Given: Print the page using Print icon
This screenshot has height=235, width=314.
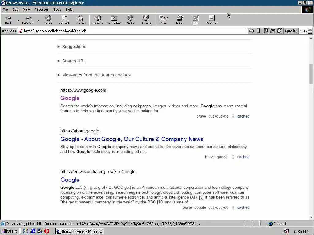Looking at the screenshot, I should pos(179,20).
